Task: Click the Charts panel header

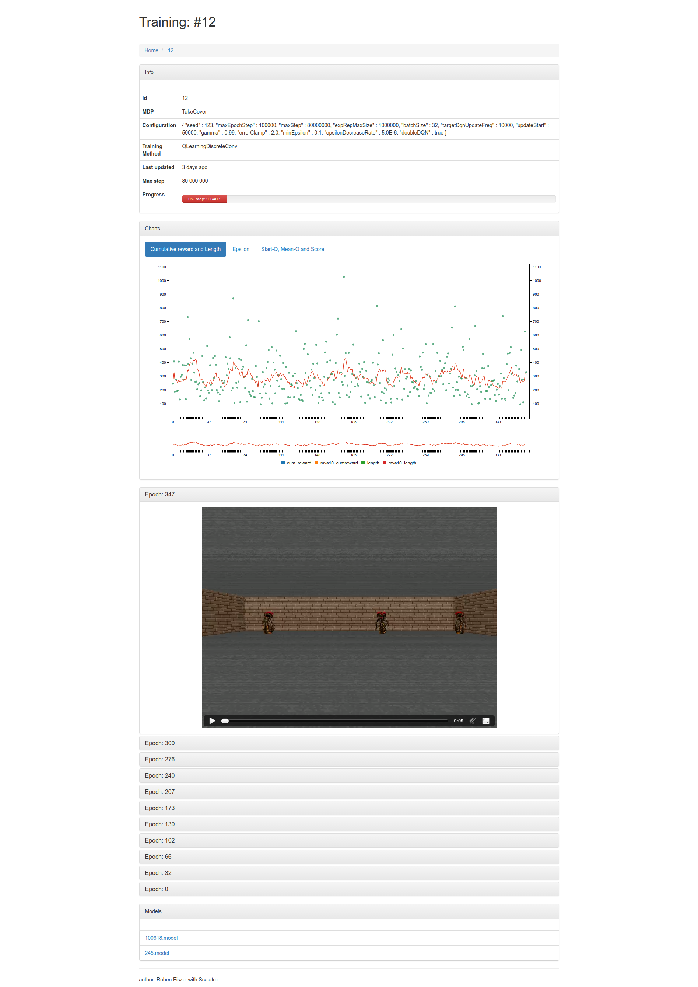Action: point(349,229)
